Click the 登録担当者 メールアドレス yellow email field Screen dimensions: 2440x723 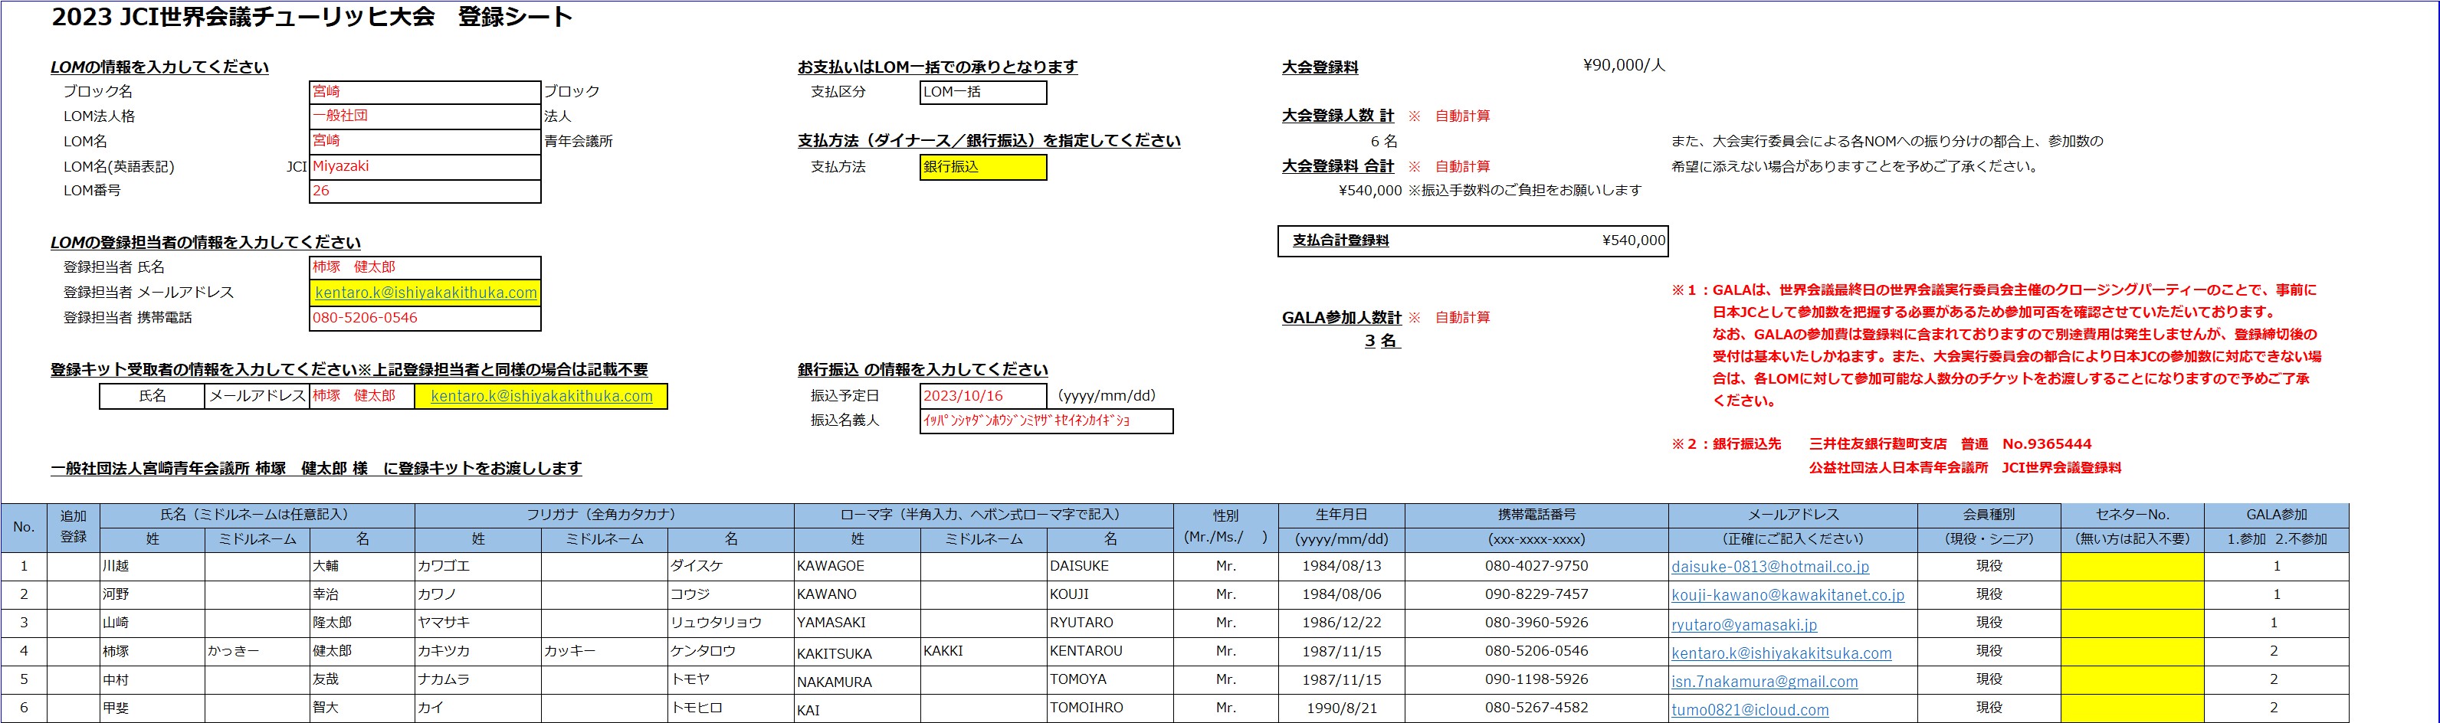pyautogui.click(x=425, y=293)
